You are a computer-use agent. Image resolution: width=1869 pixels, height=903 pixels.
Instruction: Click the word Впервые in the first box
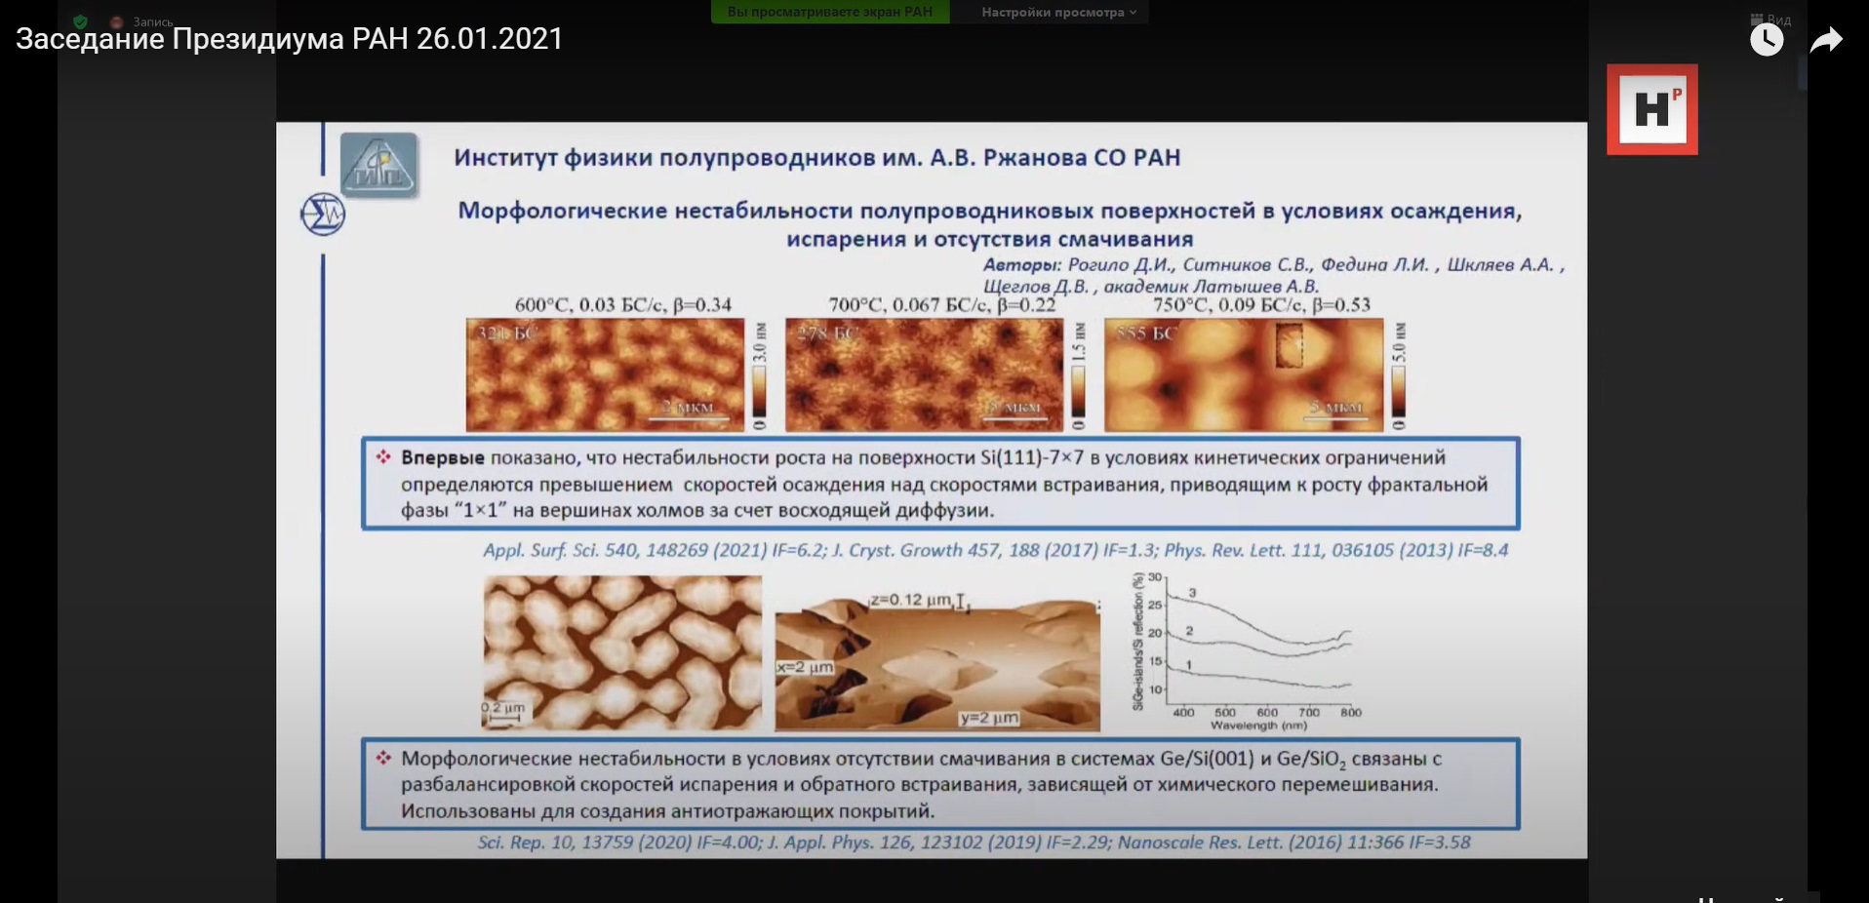(x=443, y=457)
